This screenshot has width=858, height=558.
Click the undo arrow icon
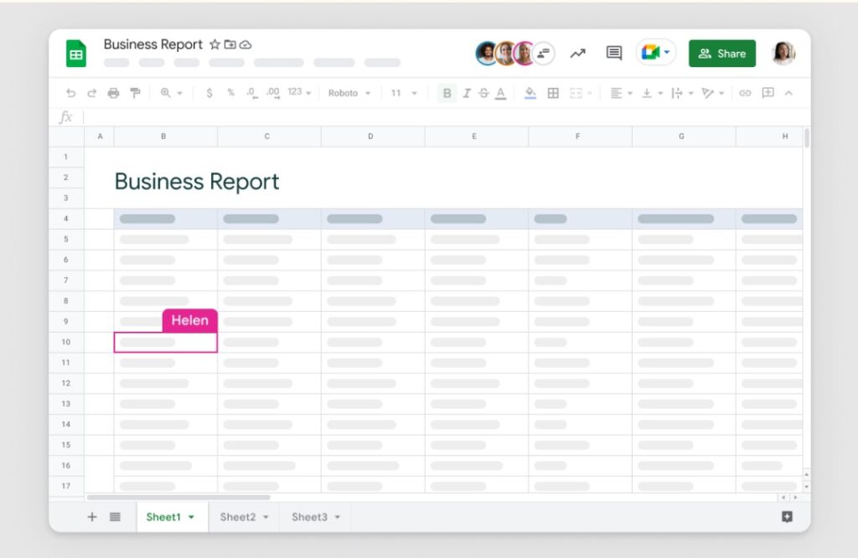tap(70, 93)
